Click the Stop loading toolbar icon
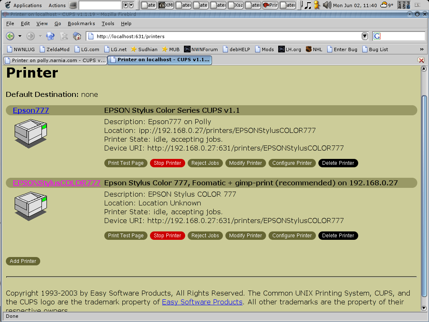Viewport: 429px width, 322px height. (x=64, y=36)
